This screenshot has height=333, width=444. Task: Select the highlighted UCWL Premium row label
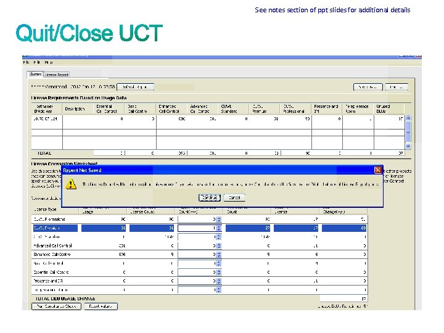point(55,228)
